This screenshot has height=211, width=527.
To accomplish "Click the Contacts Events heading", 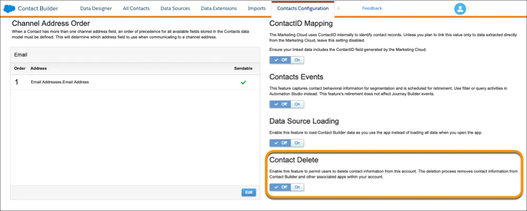I will click(296, 77).
